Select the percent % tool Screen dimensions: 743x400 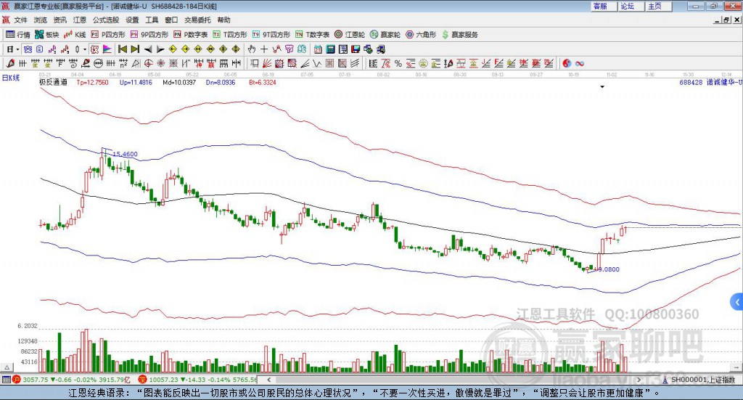point(398,63)
